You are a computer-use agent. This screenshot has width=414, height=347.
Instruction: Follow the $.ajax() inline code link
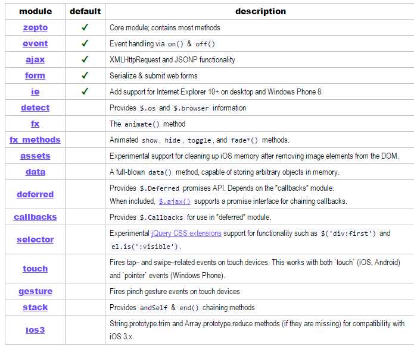(175, 201)
